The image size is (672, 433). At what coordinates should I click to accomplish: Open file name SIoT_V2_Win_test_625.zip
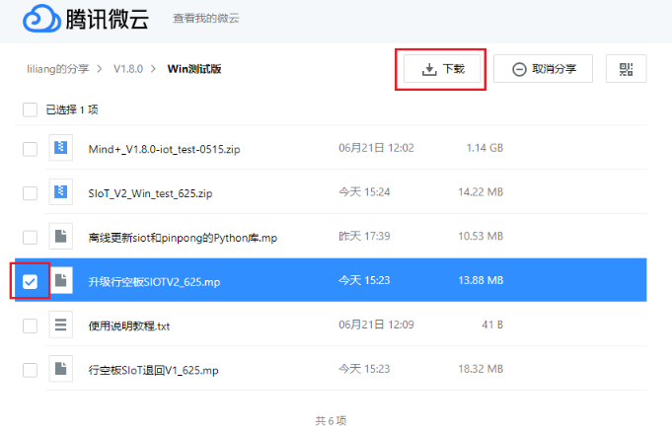(150, 193)
